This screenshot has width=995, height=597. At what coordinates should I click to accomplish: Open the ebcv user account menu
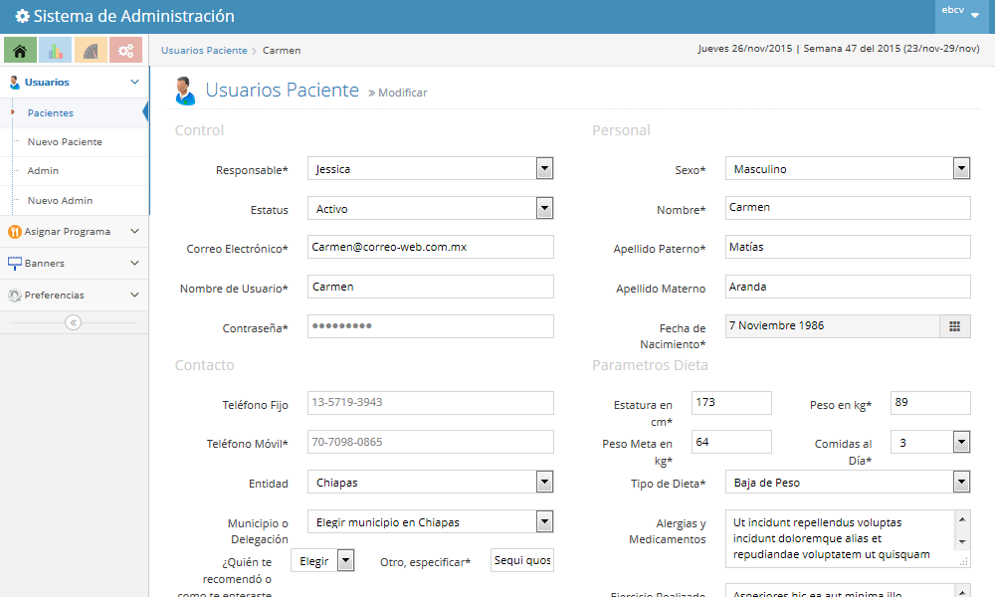963,13
